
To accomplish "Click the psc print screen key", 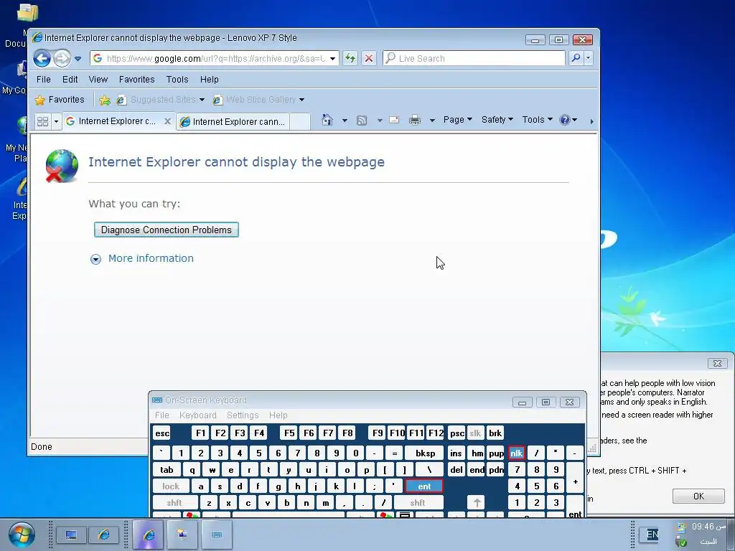I will (x=457, y=433).
